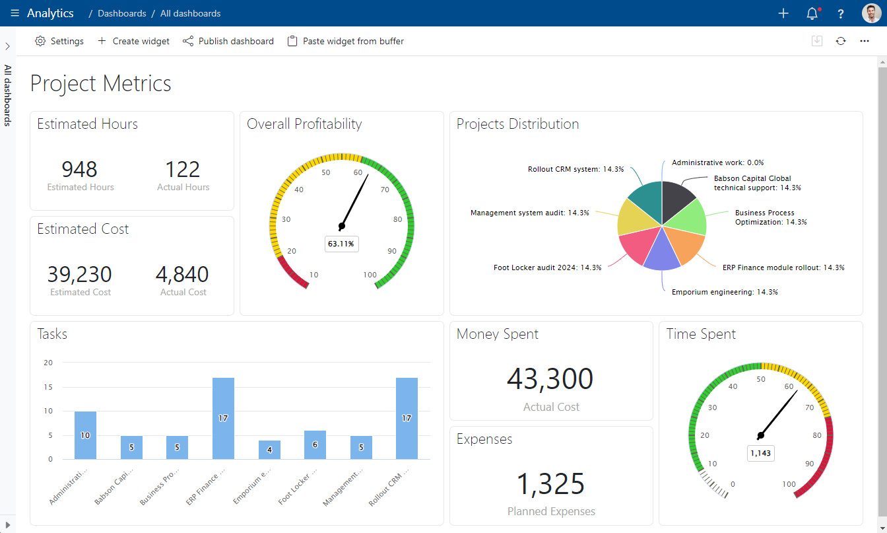Open help question mark
Viewport: 887px width, 533px height.
841,13
